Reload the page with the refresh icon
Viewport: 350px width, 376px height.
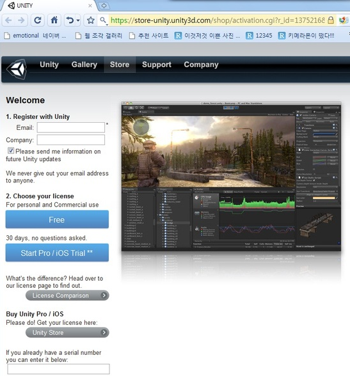(37, 20)
